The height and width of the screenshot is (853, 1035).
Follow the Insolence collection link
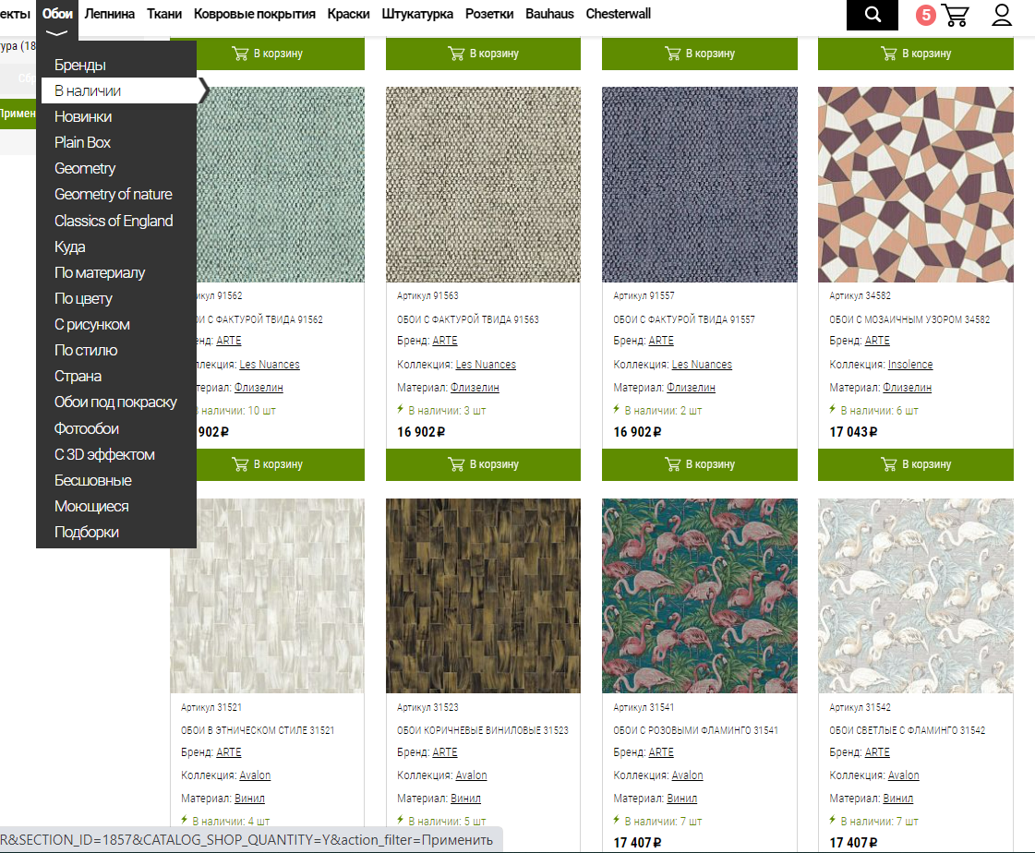point(909,365)
